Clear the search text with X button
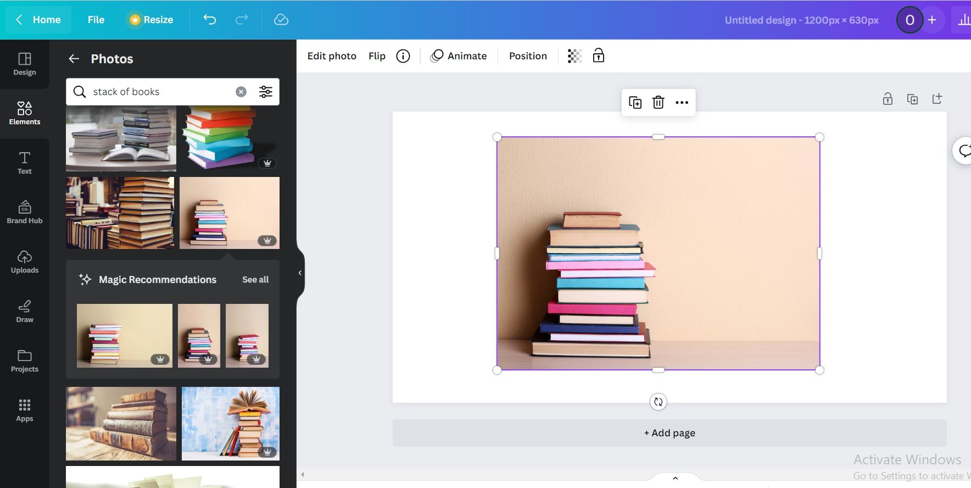 (241, 92)
